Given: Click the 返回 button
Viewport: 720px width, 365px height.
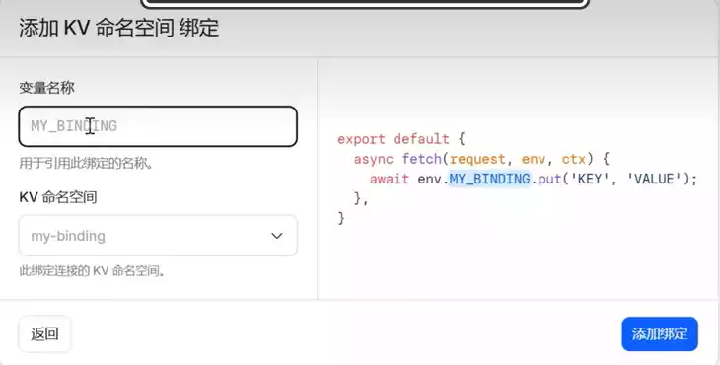Looking at the screenshot, I should (44, 333).
